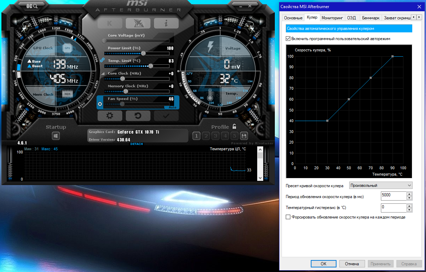Open Afterburner settings gear button
The image size is (426, 272).
[110, 116]
